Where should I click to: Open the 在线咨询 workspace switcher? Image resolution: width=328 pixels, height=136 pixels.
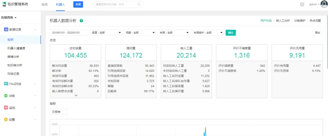[9, 18]
